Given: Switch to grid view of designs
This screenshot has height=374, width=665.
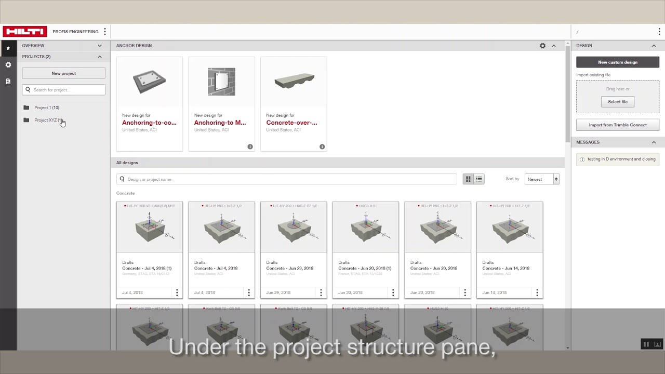Looking at the screenshot, I should (468, 179).
